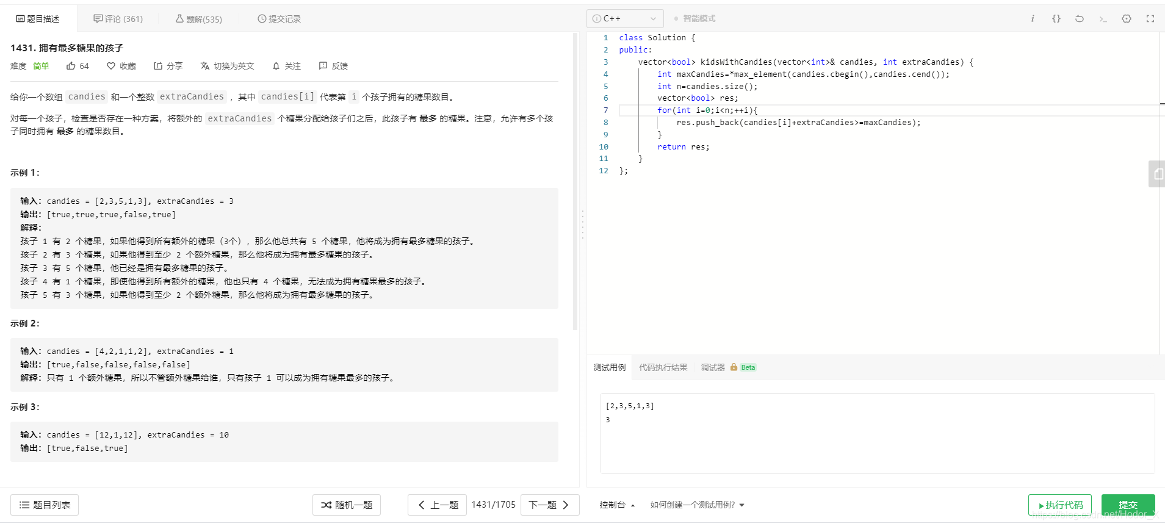Click the green 提交 submit button
1165x526 pixels.
1128,505
